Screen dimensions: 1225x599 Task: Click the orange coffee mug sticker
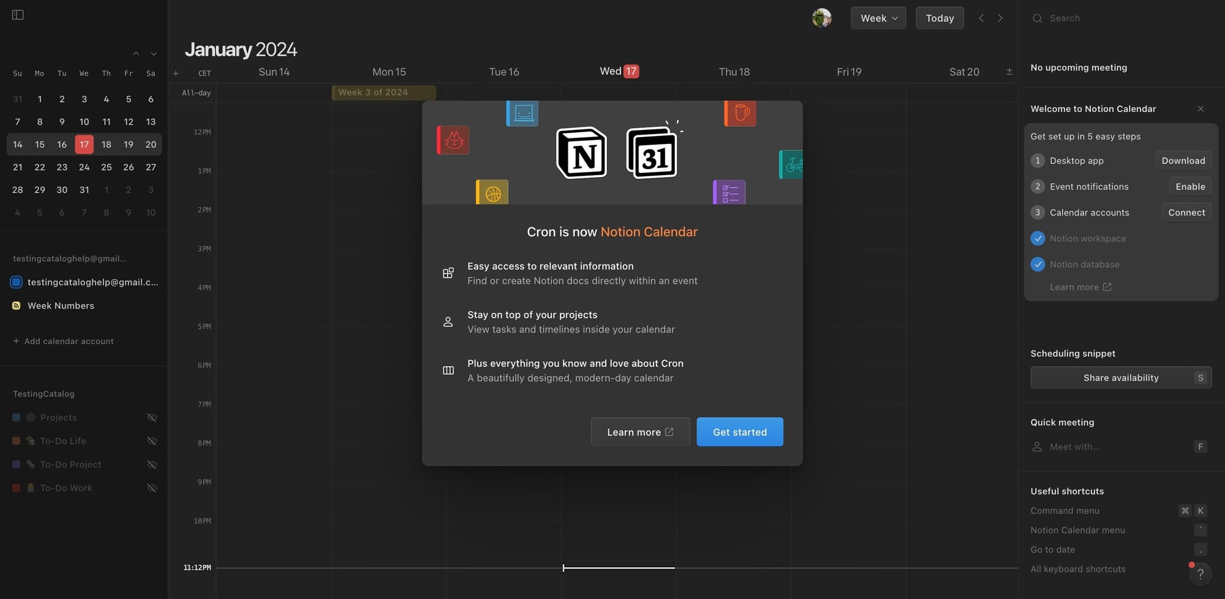(x=741, y=113)
